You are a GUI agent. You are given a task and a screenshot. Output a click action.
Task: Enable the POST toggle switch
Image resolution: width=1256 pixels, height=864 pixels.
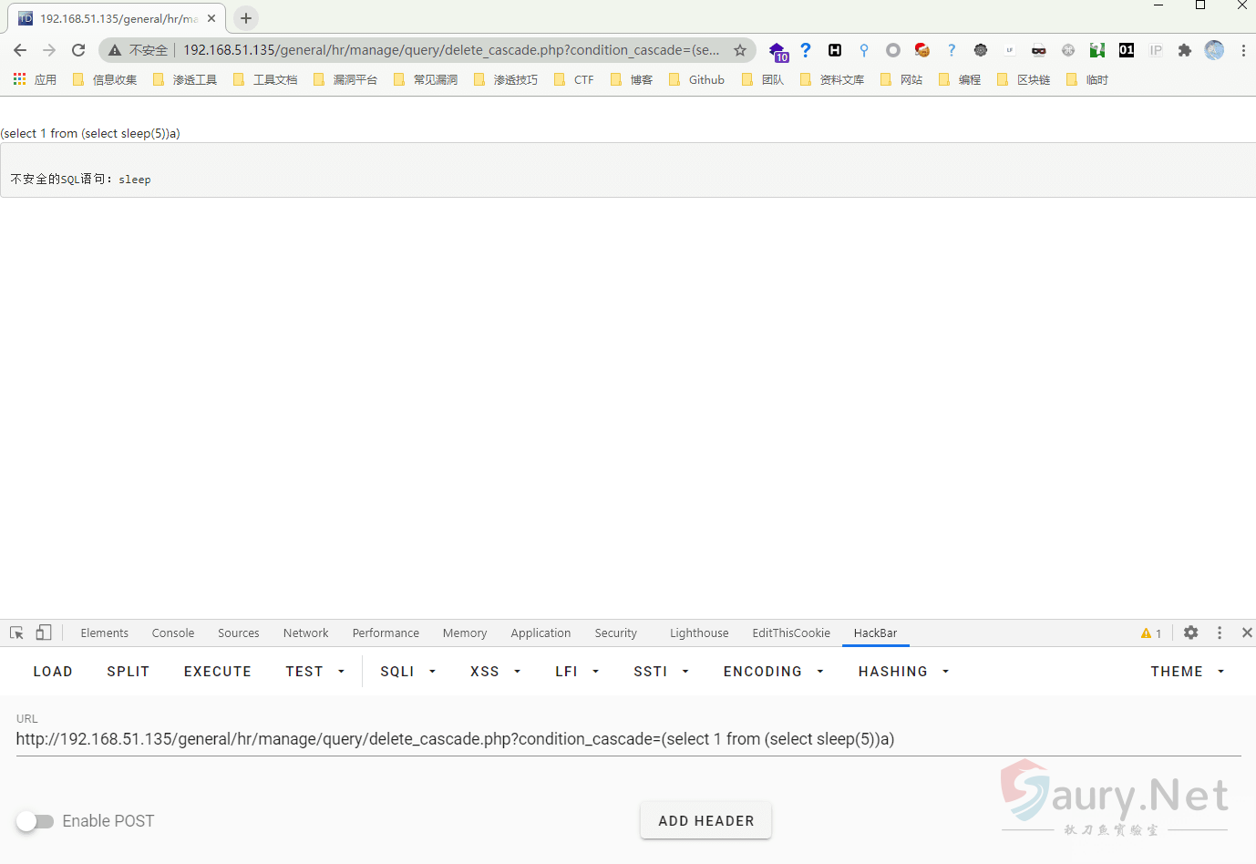pos(36,821)
